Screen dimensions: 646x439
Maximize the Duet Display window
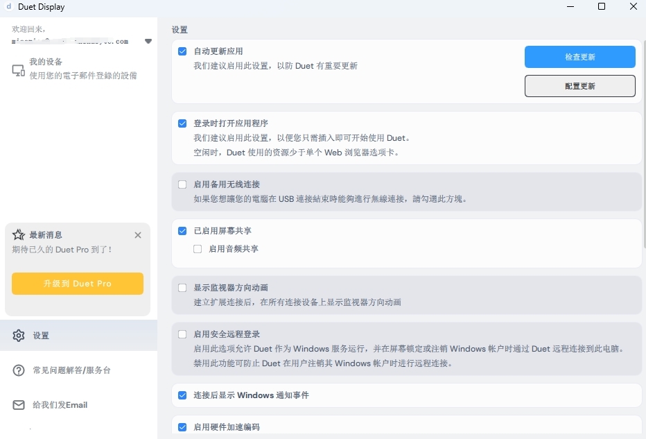point(602,7)
